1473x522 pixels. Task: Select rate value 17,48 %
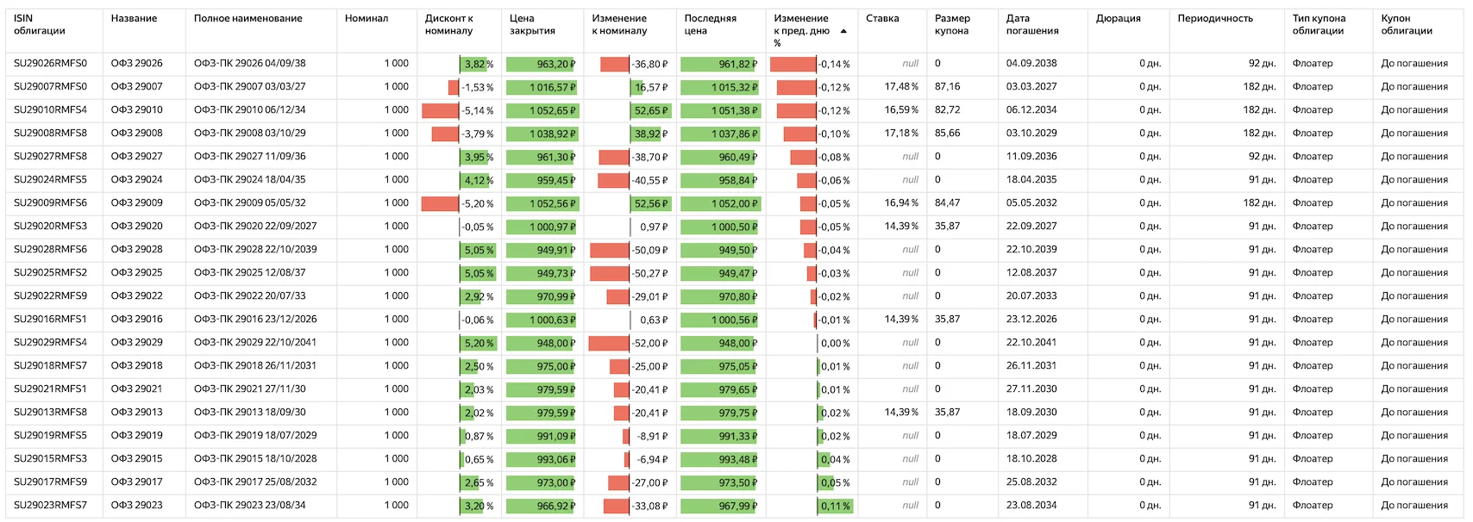[901, 86]
